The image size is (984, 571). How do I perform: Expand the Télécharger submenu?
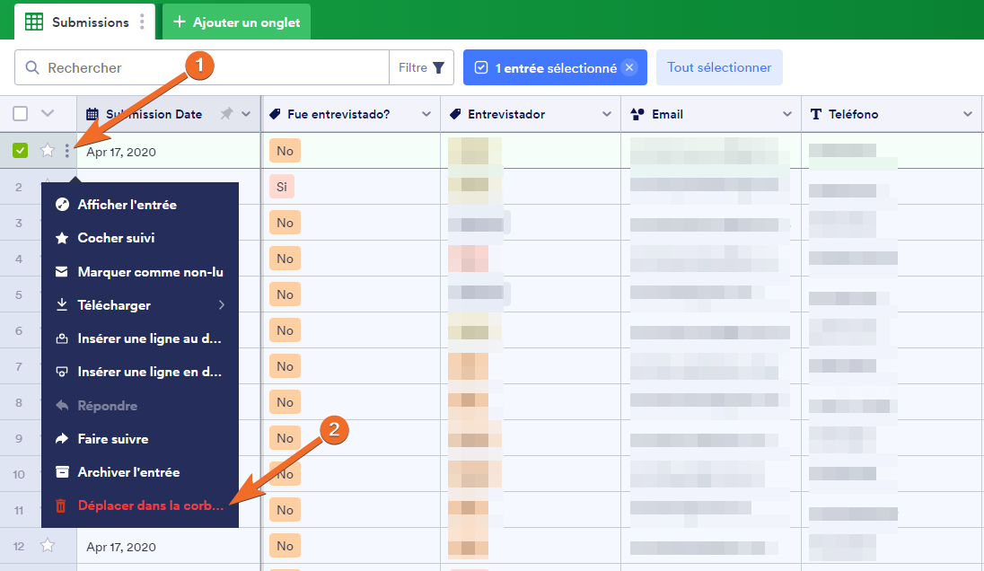pos(140,305)
